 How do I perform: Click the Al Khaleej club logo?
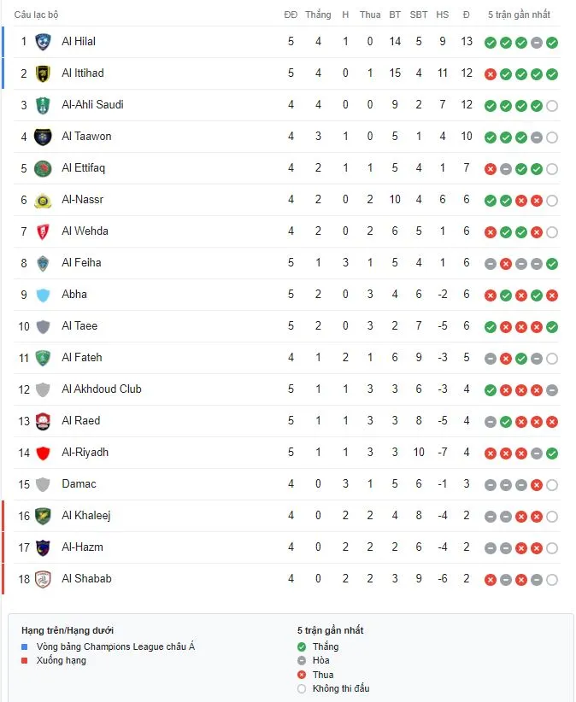(x=43, y=516)
